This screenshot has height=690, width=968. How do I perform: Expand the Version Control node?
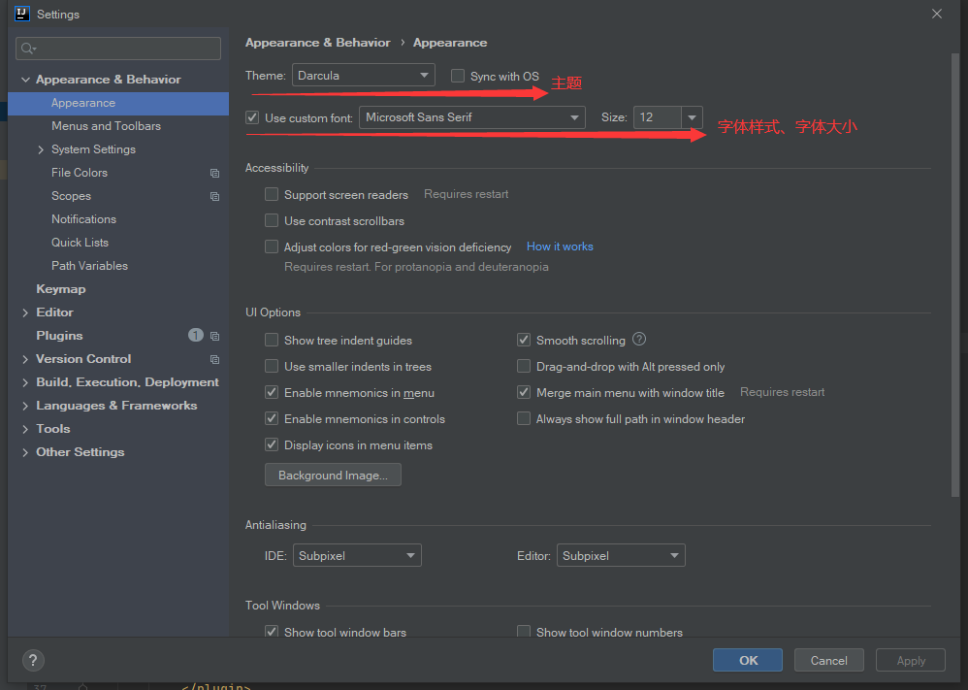point(25,359)
